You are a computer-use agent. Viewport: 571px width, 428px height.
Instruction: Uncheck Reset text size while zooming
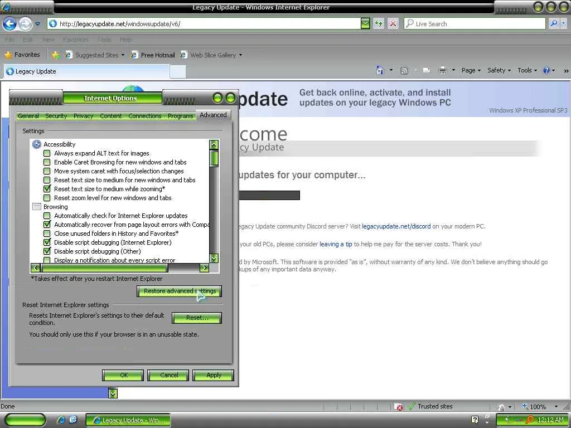[x=47, y=189]
